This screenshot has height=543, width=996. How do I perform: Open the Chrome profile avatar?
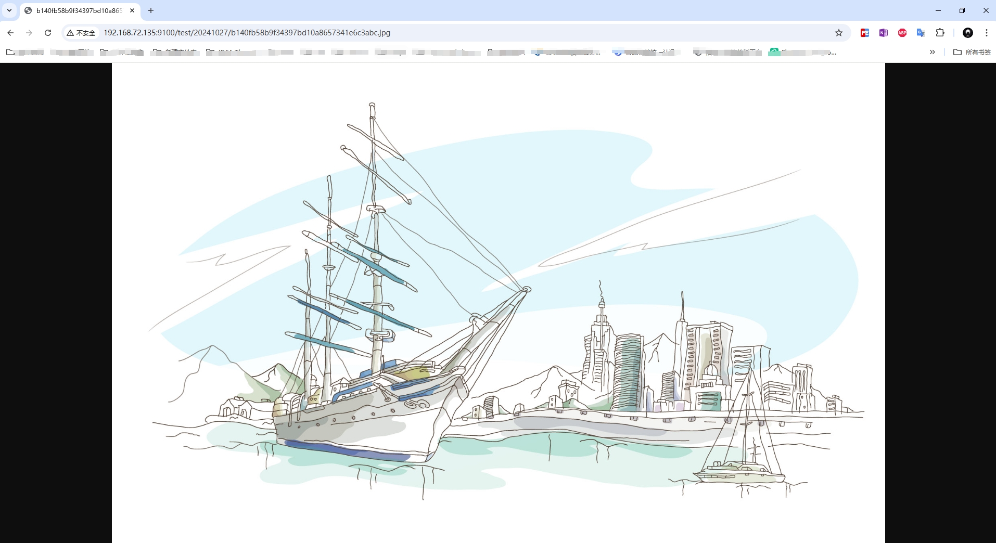tap(968, 33)
